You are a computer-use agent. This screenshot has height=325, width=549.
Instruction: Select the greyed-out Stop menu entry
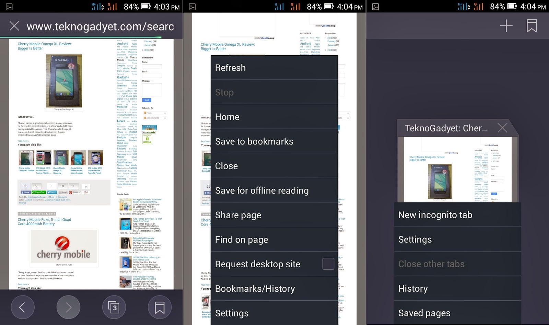coord(274,92)
